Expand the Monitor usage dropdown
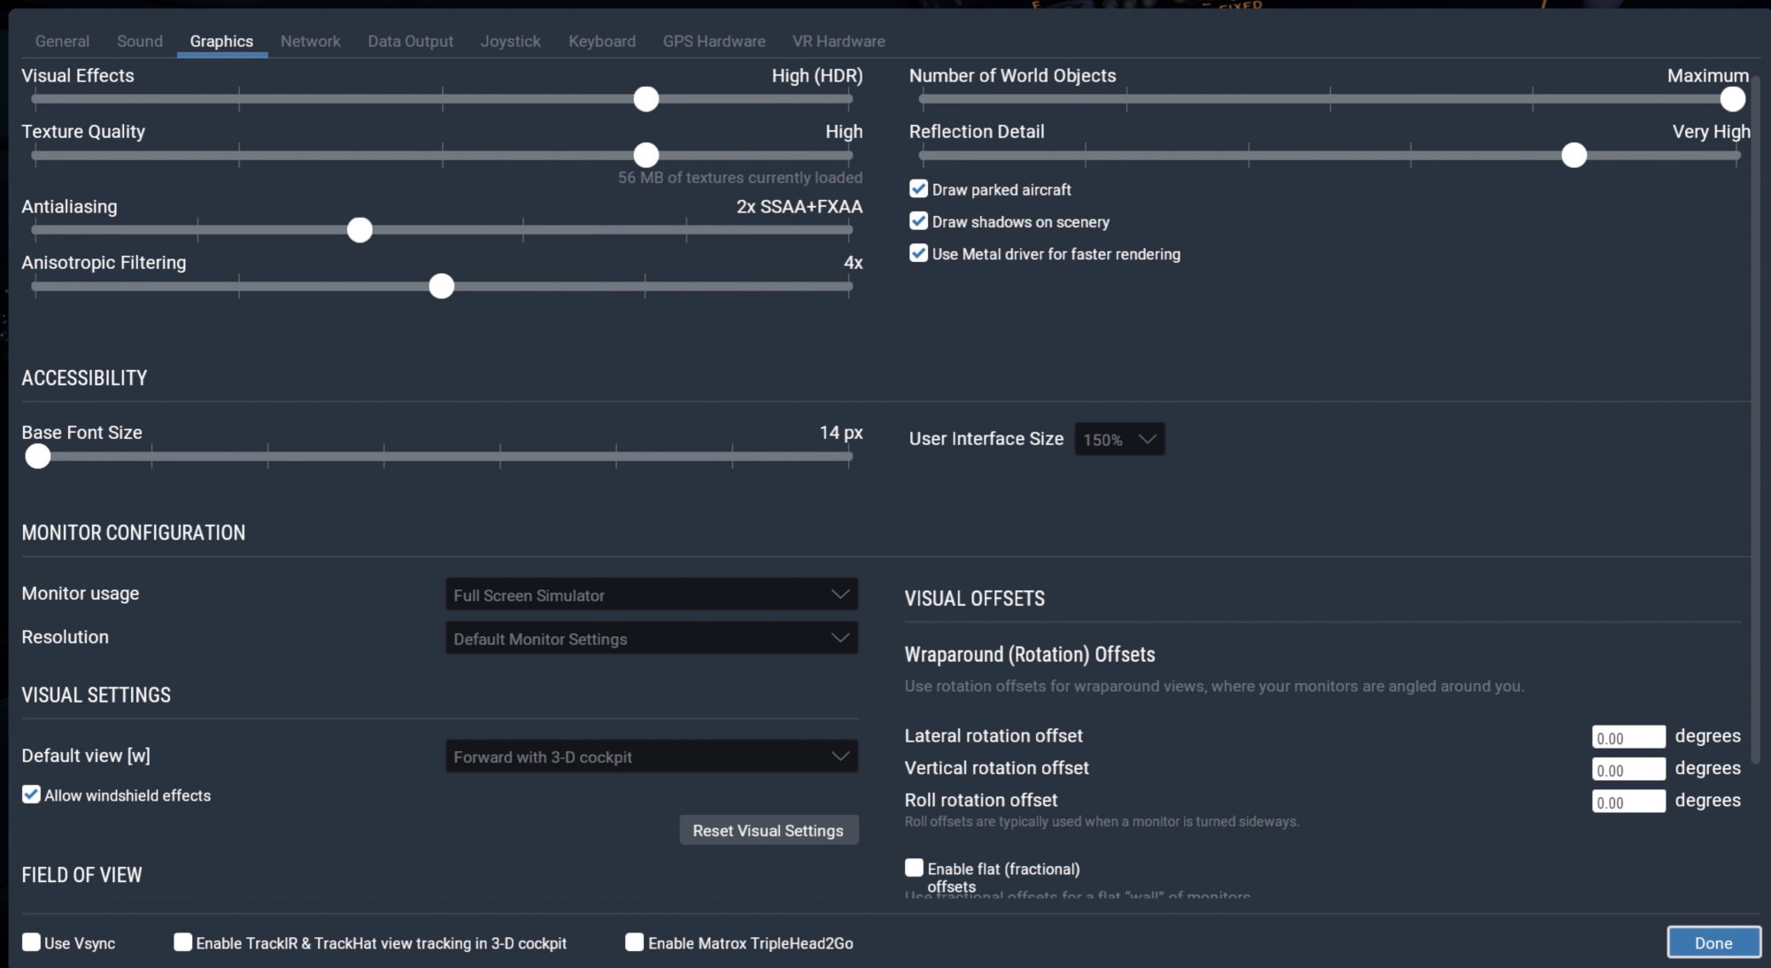 651,595
